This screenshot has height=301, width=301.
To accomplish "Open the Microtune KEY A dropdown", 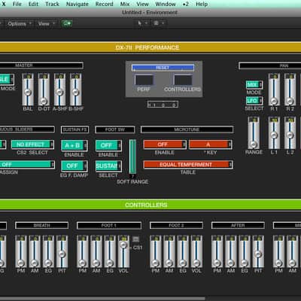I will (x=211, y=144).
